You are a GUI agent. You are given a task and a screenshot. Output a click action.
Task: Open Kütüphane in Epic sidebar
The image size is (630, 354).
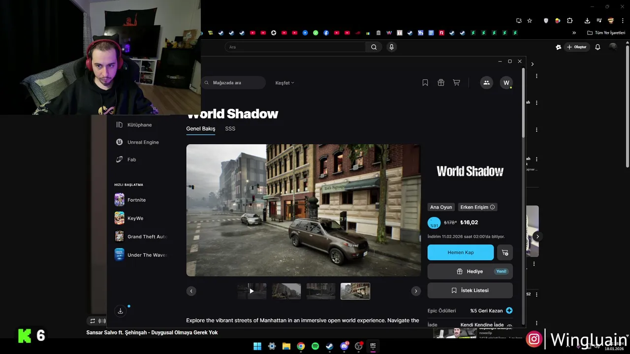tap(134, 125)
